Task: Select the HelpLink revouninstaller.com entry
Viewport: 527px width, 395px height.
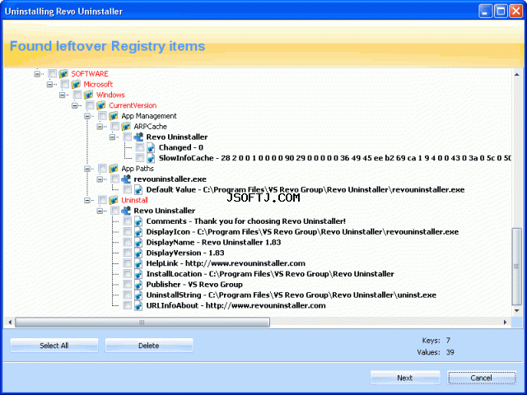Action: (226, 263)
